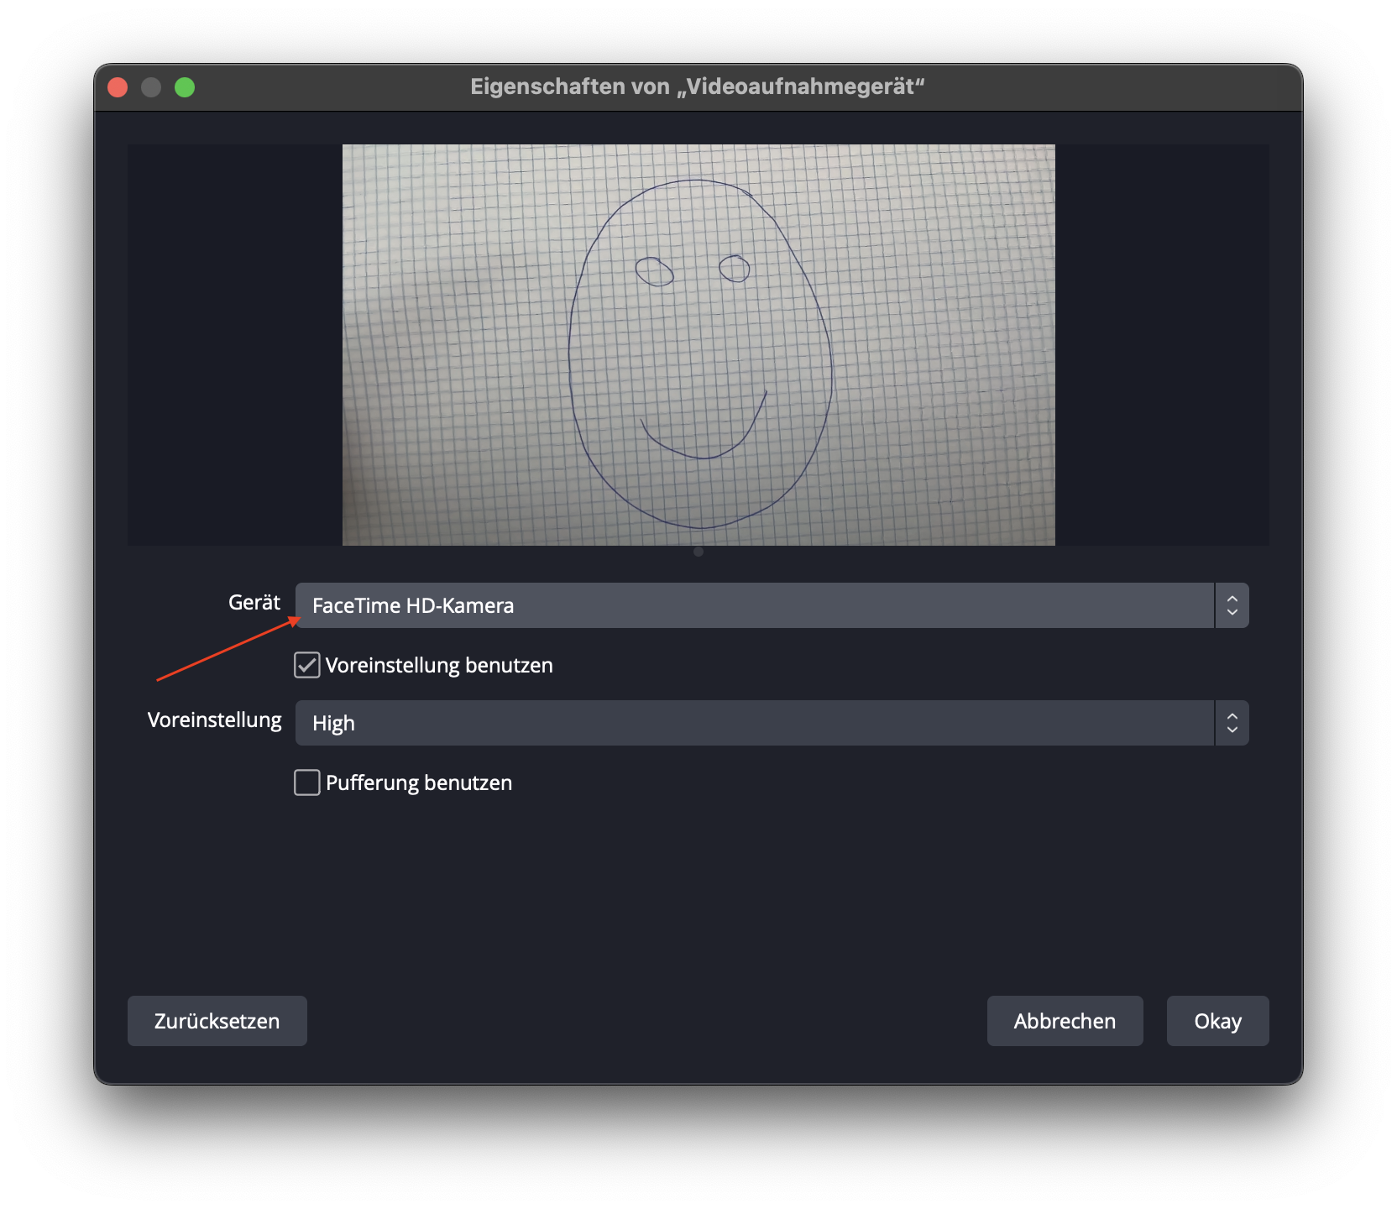Click Abbrechen to cancel changes
This screenshot has height=1209, width=1397.
click(x=1065, y=1021)
